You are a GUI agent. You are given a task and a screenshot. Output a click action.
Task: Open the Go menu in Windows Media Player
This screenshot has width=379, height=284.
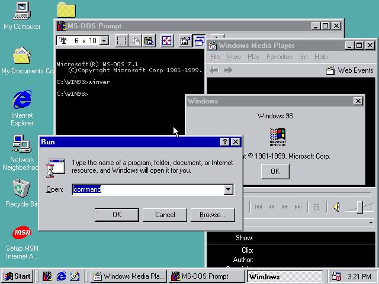coord(303,57)
